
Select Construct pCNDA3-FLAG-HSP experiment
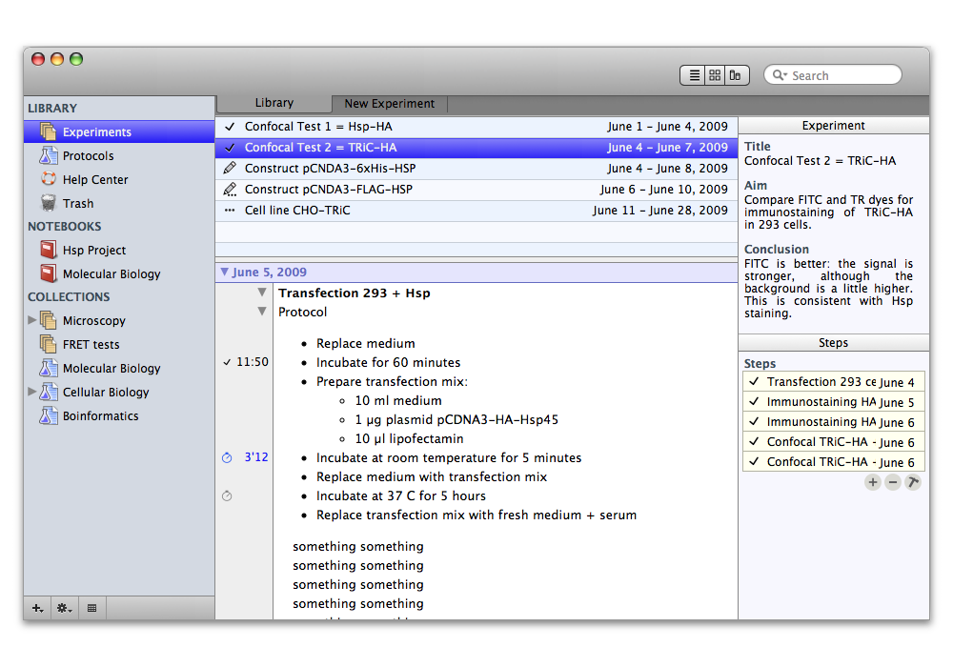tap(476, 190)
